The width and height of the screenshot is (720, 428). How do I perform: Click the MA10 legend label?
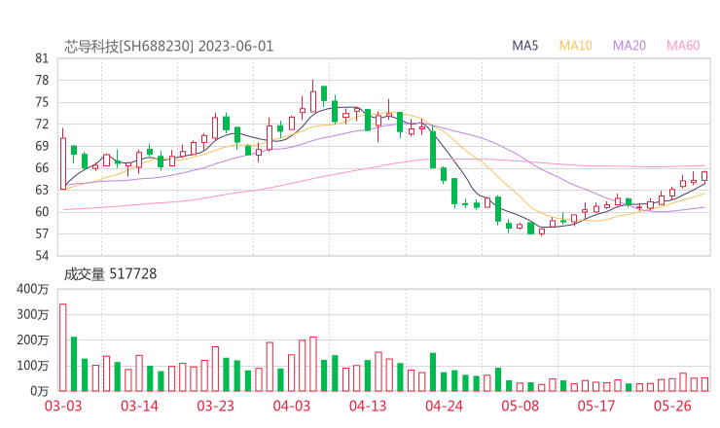coord(575,46)
